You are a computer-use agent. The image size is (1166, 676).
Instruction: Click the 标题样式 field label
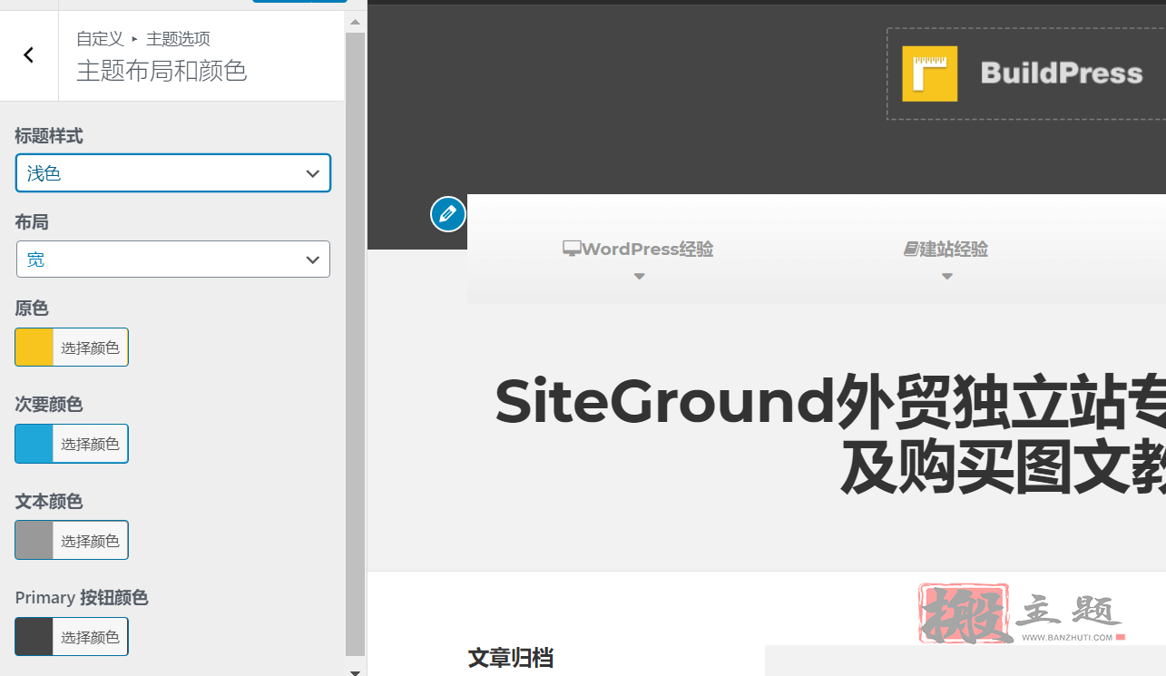tap(49, 136)
